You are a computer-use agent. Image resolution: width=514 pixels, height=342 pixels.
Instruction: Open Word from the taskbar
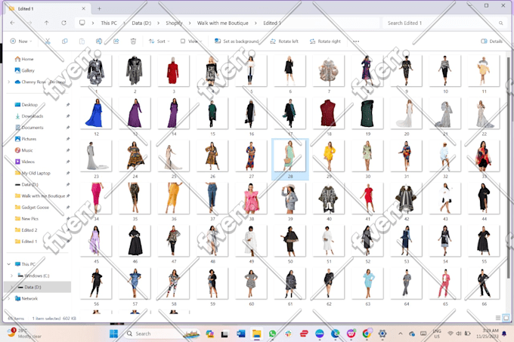[240, 334]
